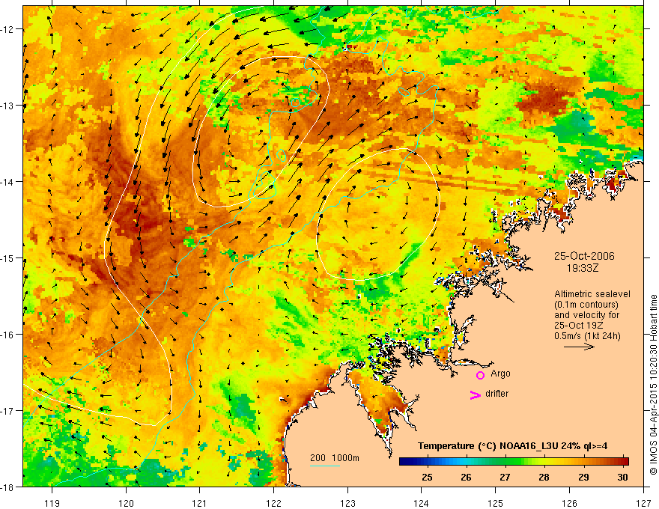
Task: Click the magenta Argo circle legend symbol
Action: click(480, 375)
